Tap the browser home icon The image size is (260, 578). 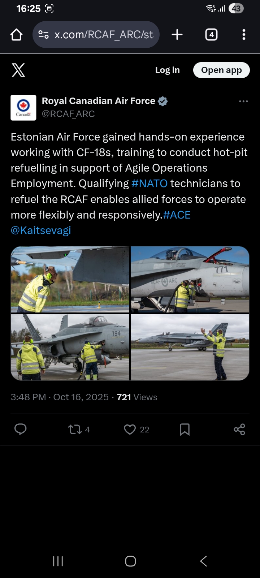click(x=17, y=35)
